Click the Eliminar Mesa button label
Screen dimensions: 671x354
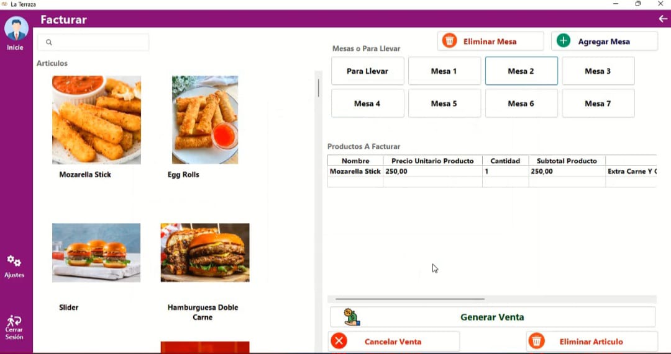[490, 42]
